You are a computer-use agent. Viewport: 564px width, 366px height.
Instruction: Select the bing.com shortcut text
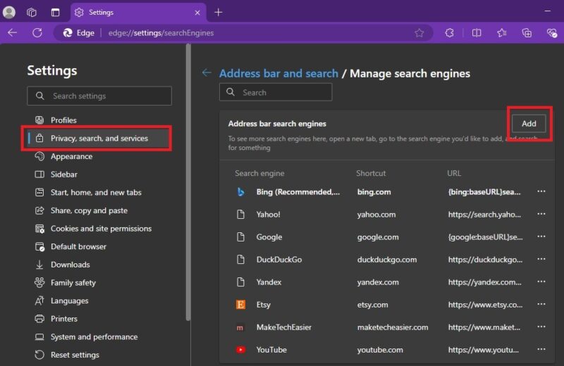pyautogui.click(x=374, y=192)
